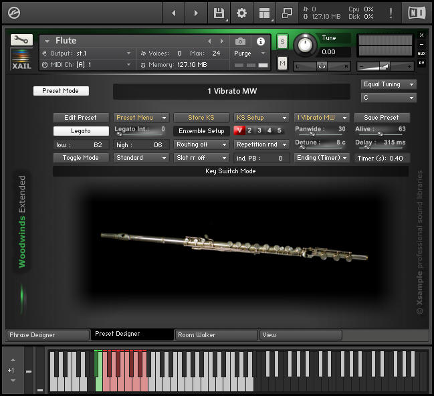Select ensemble voice V

tap(239, 130)
